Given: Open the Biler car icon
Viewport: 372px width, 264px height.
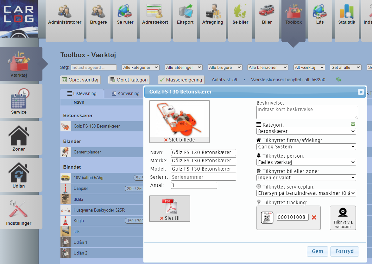Looking at the screenshot, I should click(267, 11).
